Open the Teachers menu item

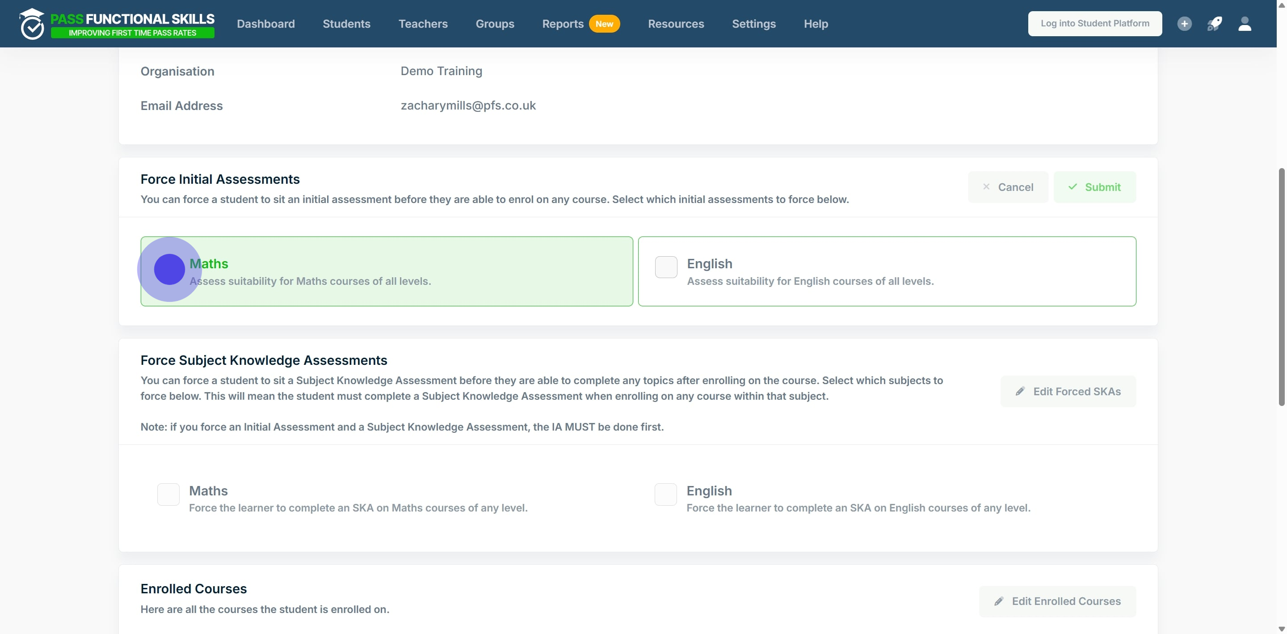click(x=423, y=24)
